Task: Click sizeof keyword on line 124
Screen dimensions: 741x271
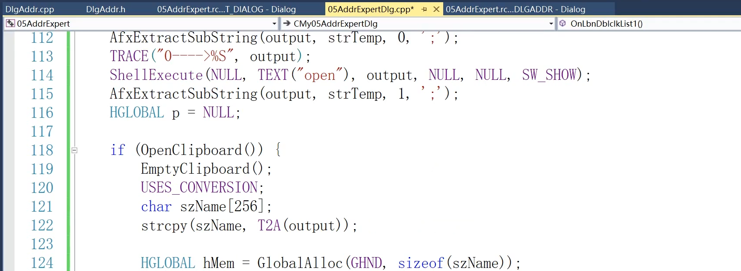Action: (421, 263)
